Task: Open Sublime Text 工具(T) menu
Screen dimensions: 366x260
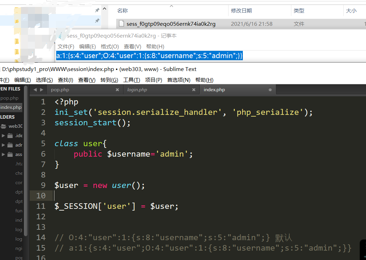Action: [132, 80]
